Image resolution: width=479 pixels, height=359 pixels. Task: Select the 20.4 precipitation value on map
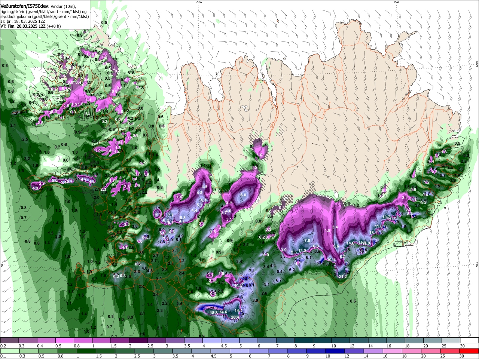point(235,317)
